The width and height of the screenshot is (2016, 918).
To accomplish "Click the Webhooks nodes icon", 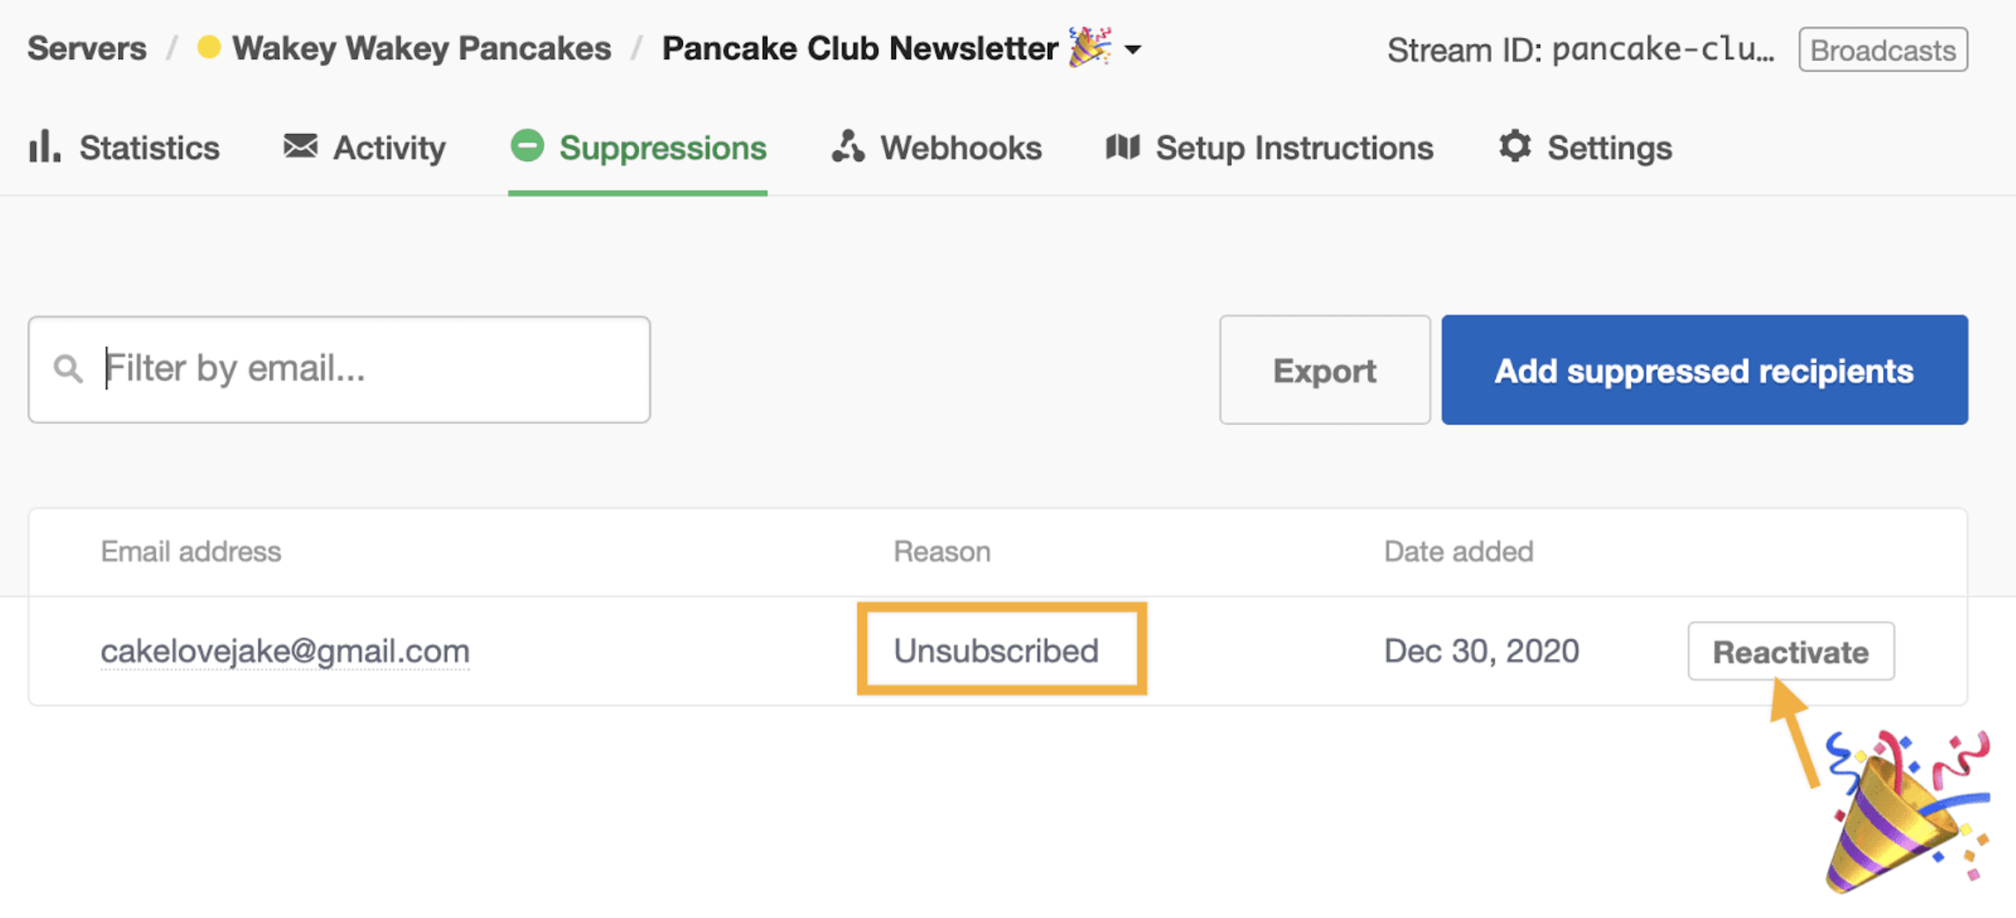I will tap(848, 146).
